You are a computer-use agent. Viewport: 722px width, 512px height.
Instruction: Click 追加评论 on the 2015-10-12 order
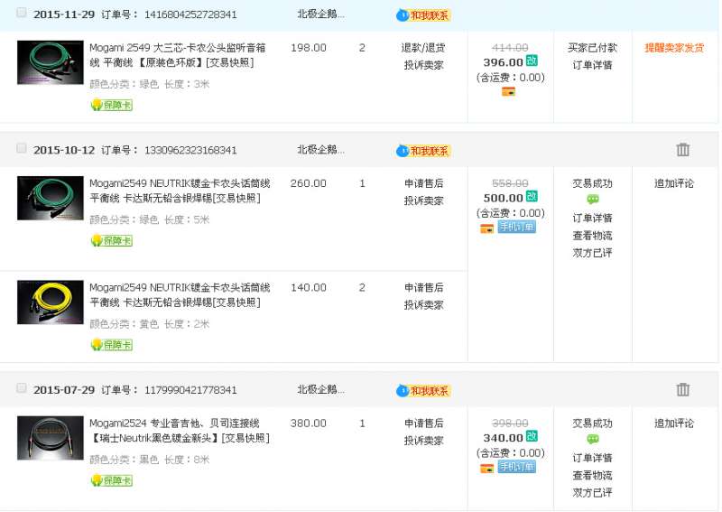click(674, 183)
